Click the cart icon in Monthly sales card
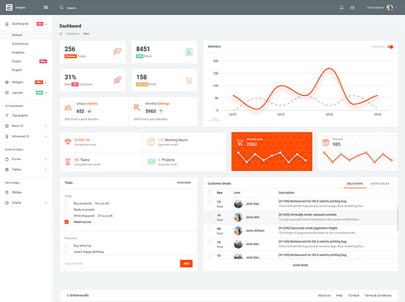Image resolution: width=405 pixels, height=302 pixels. coord(240,142)
